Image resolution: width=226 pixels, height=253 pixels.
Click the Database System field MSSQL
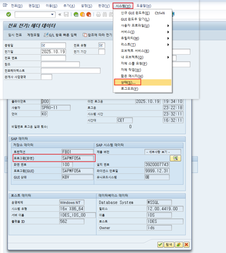pos(159,202)
